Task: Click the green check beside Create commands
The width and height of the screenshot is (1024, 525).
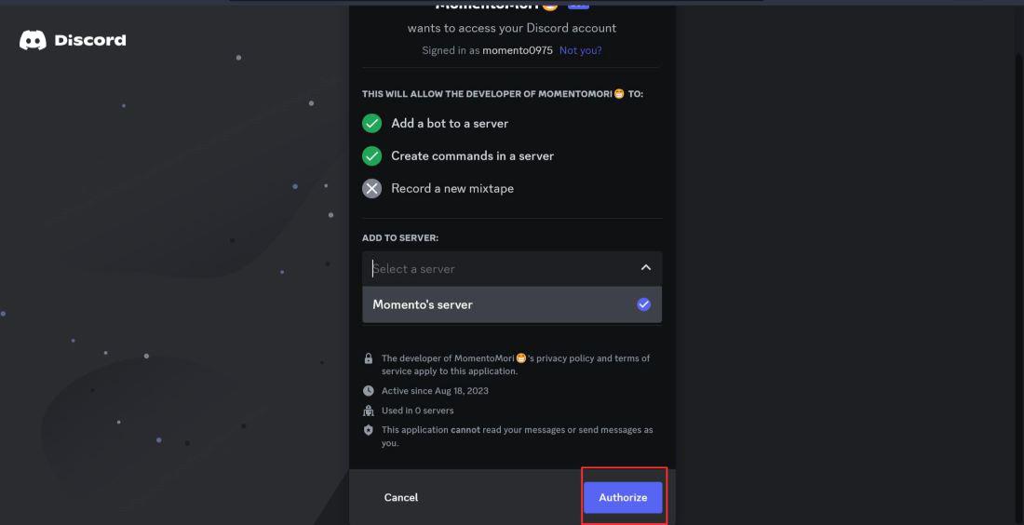Action: click(372, 155)
